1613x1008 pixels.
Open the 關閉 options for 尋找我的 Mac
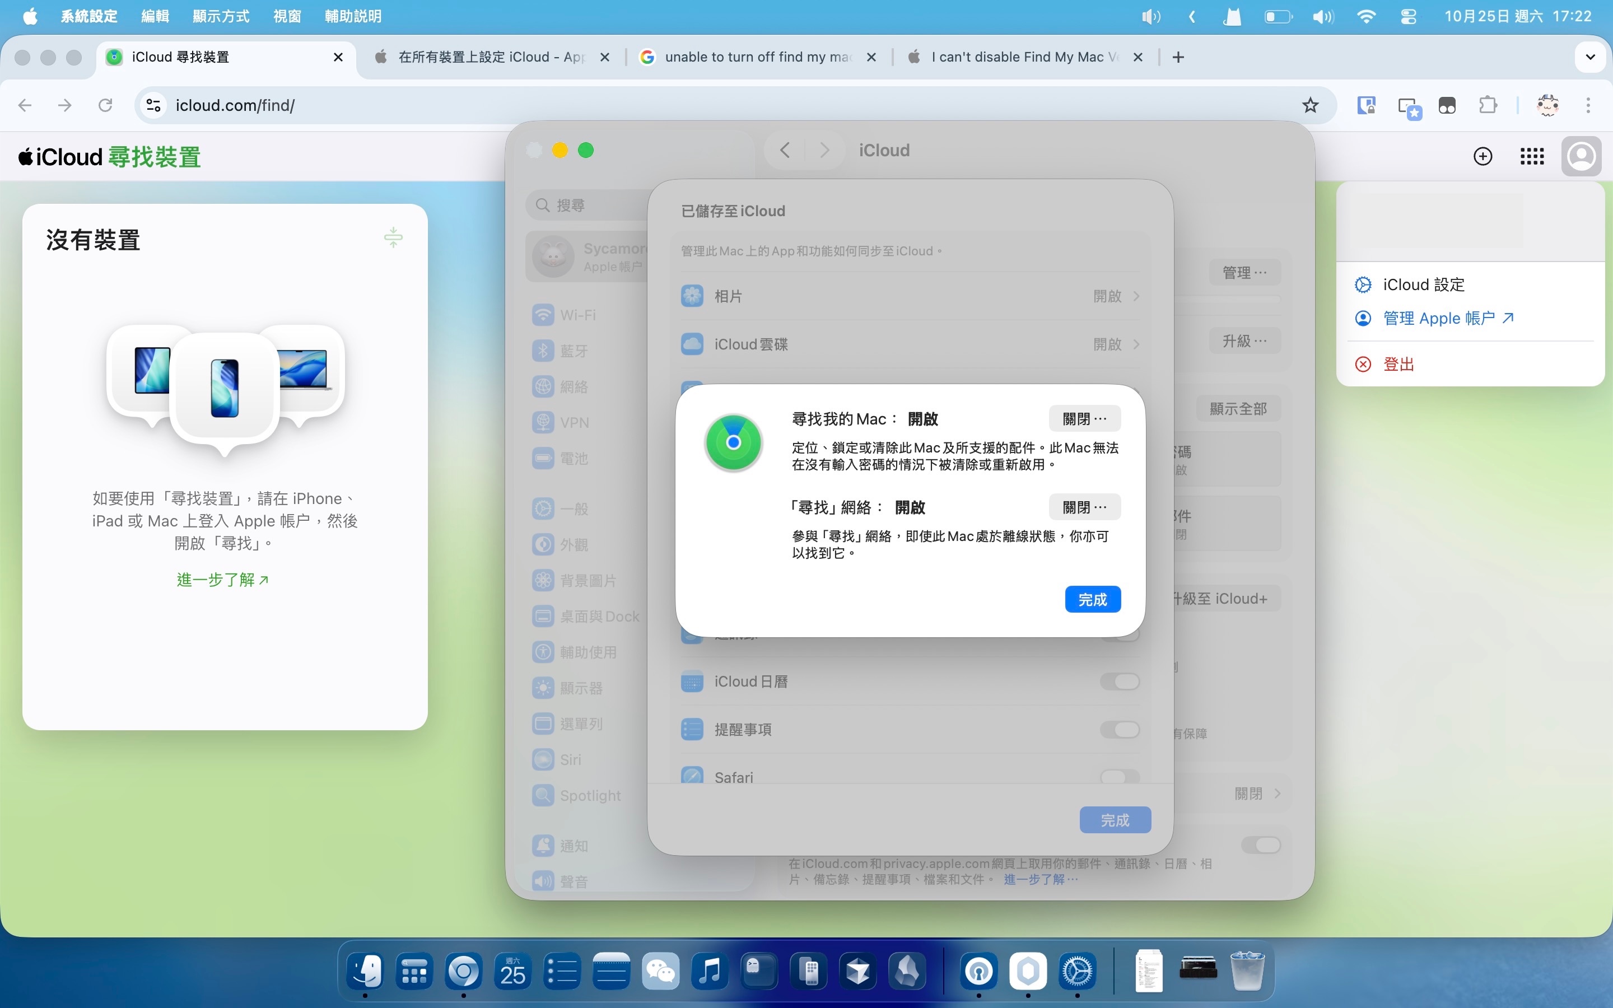pyautogui.click(x=1084, y=419)
